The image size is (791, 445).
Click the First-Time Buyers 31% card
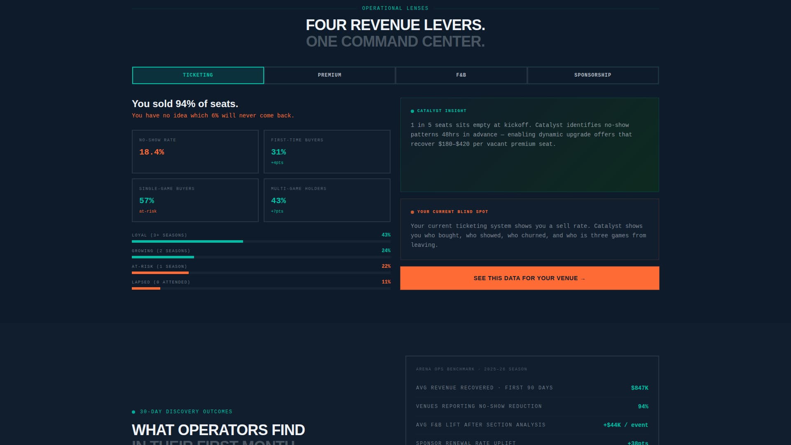tap(327, 152)
